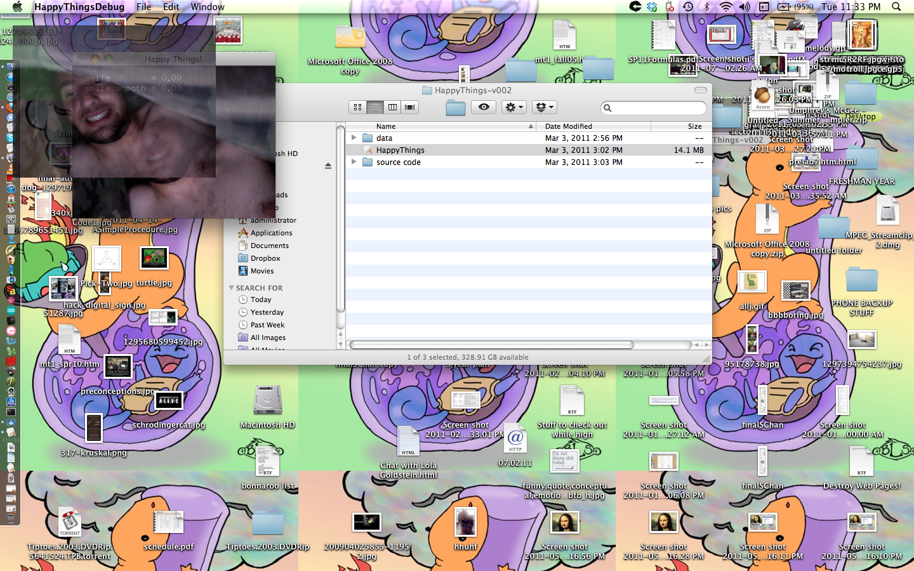Click the Bluetooth menu bar icon

[x=706, y=6]
